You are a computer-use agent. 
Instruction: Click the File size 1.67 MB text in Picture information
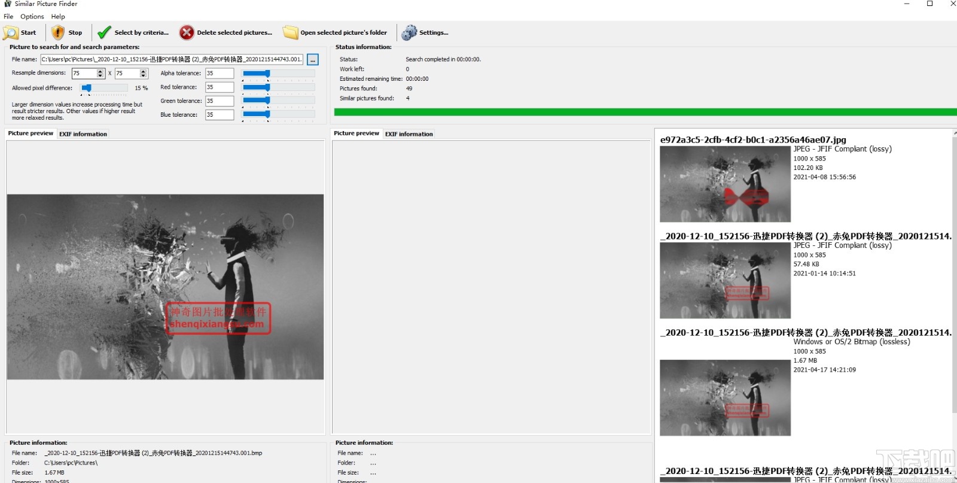tap(54, 473)
